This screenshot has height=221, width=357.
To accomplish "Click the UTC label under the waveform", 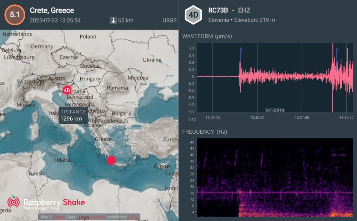I will (193, 119).
